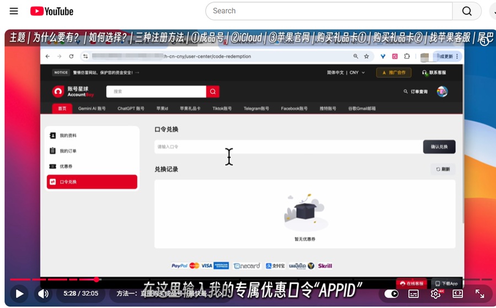Click browser back arrow in video

pyautogui.click(x=47, y=56)
